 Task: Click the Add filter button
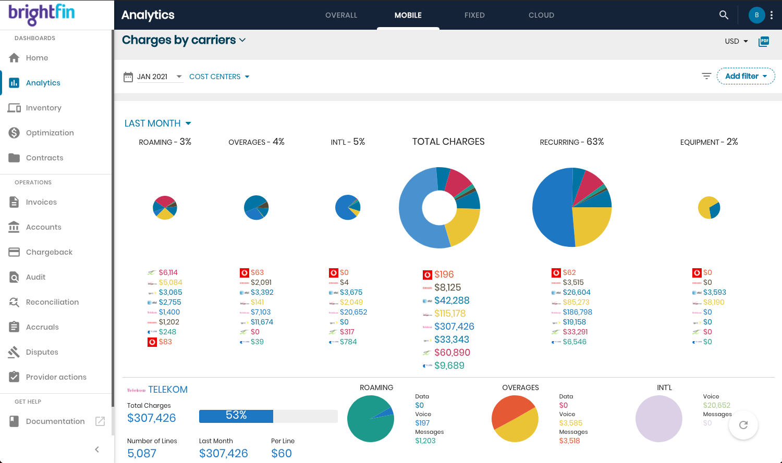(746, 76)
